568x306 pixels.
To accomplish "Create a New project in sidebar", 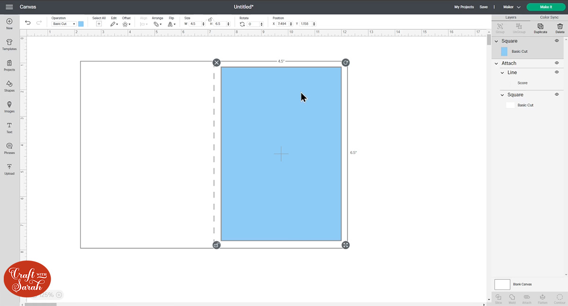I will point(9,24).
